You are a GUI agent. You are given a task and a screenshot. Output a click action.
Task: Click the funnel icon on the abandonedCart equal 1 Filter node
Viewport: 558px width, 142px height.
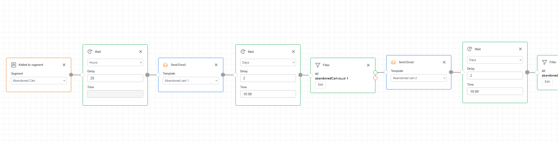318,65
